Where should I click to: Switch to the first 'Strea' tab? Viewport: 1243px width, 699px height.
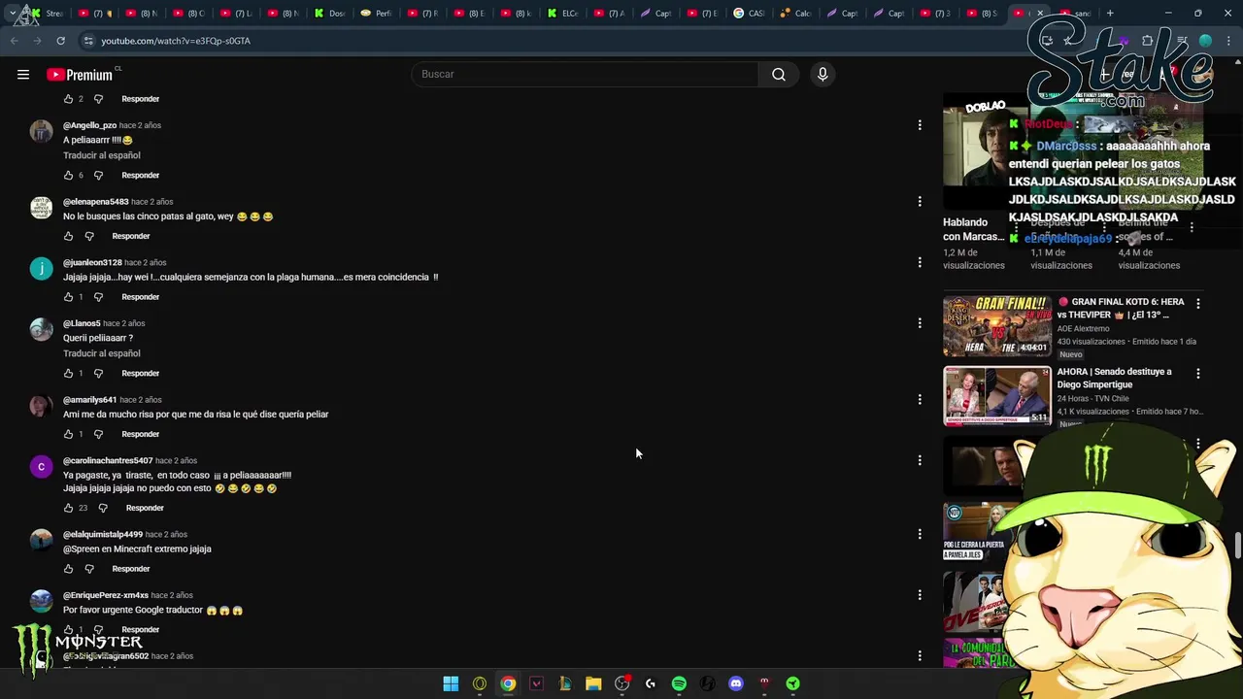tap(49, 14)
